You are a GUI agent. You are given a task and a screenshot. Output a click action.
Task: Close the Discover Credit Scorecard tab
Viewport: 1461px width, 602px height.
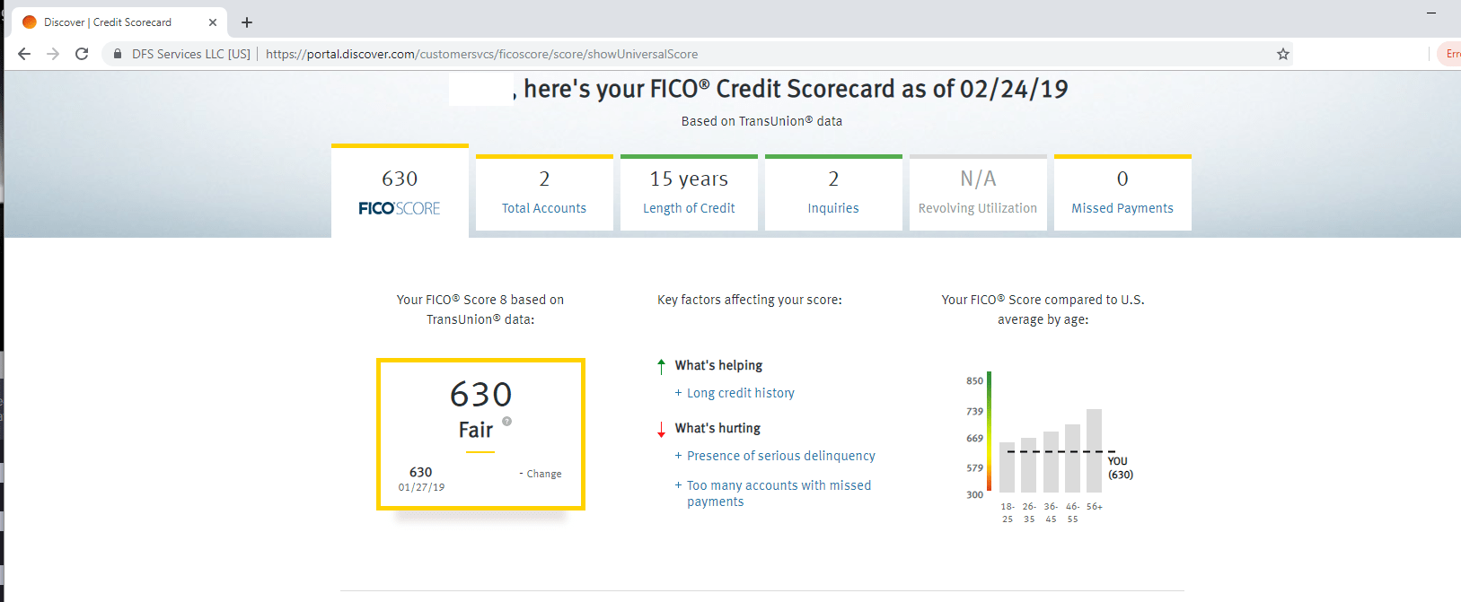coord(213,22)
